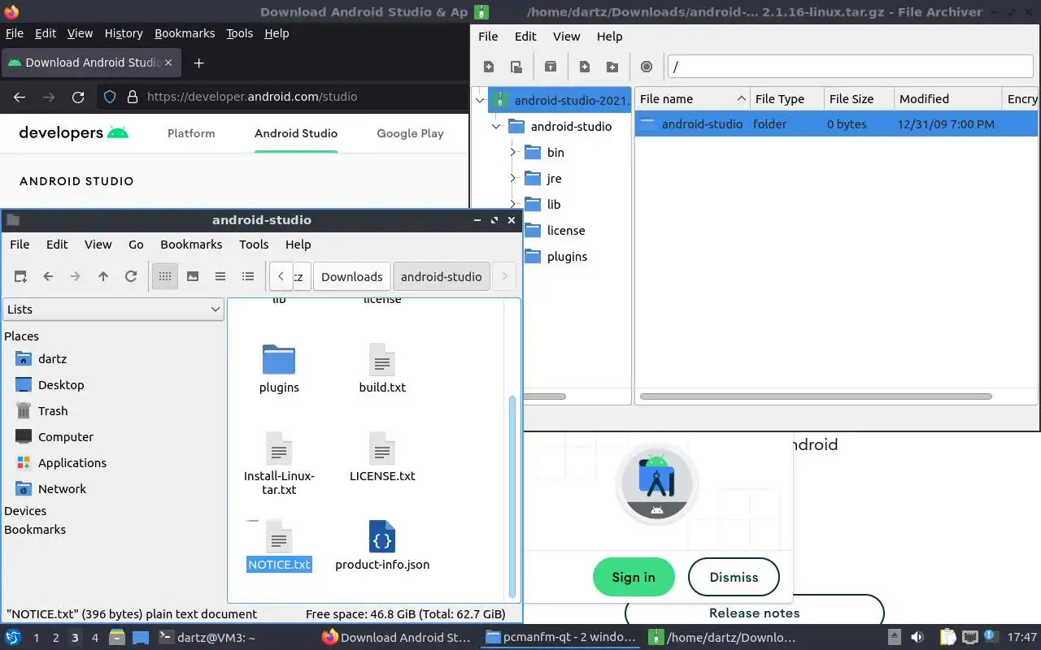
Task: Select the android-studio path button
Action: (x=442, y=276)
